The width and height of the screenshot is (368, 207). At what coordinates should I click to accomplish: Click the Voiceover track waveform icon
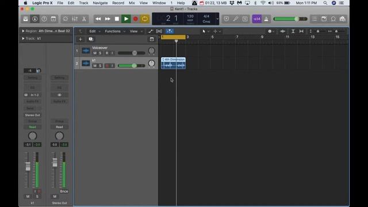click(x=86, y=51)
